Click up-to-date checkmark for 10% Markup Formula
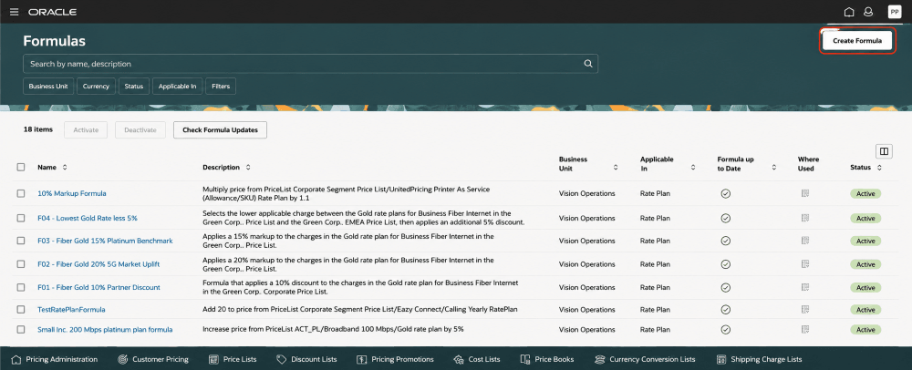 725,193
